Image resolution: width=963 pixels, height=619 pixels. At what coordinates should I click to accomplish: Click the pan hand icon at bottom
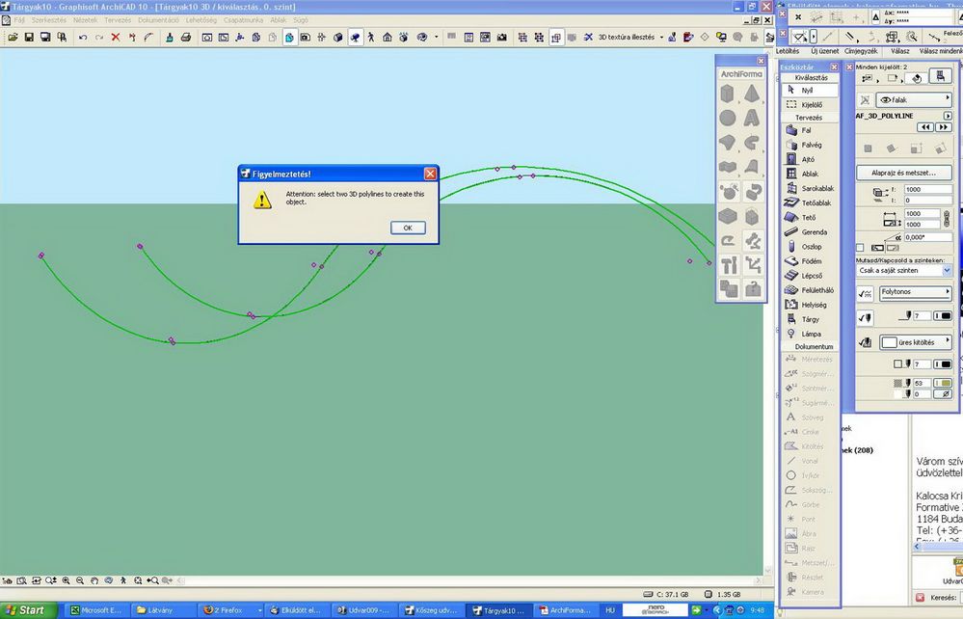point(94,580)
